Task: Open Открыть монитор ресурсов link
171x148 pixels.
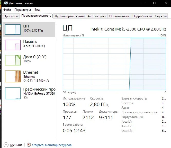Action: (52, 145)
